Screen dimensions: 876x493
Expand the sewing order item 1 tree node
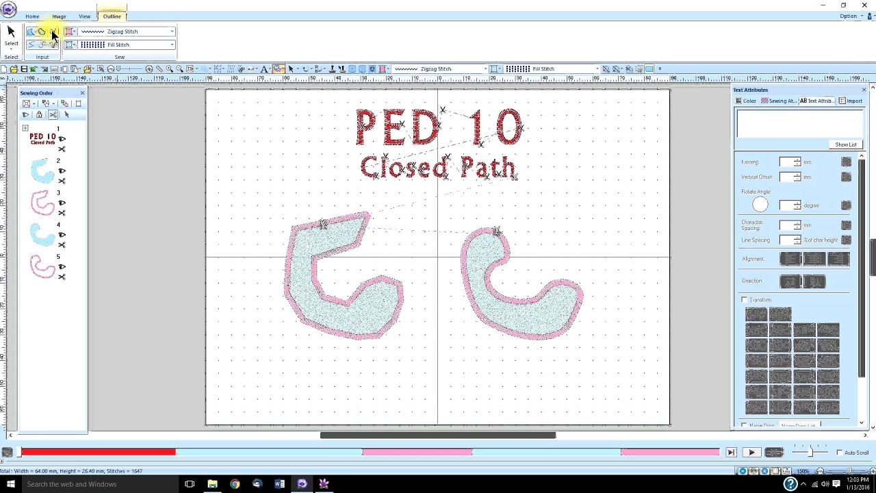(x=25, y=129)
